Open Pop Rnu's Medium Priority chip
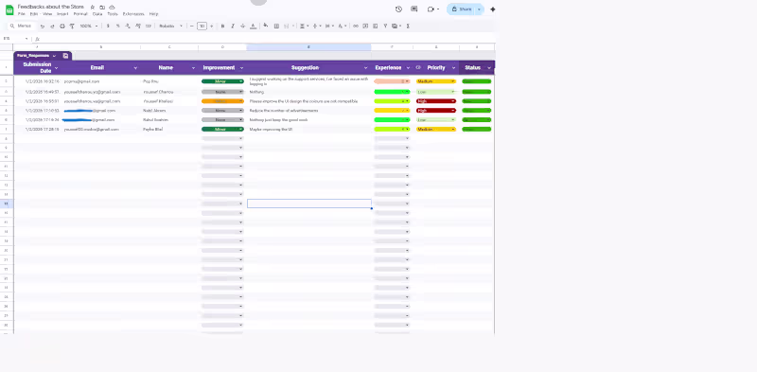This screenshot has height=372, width=757. [x=436, y=81]
